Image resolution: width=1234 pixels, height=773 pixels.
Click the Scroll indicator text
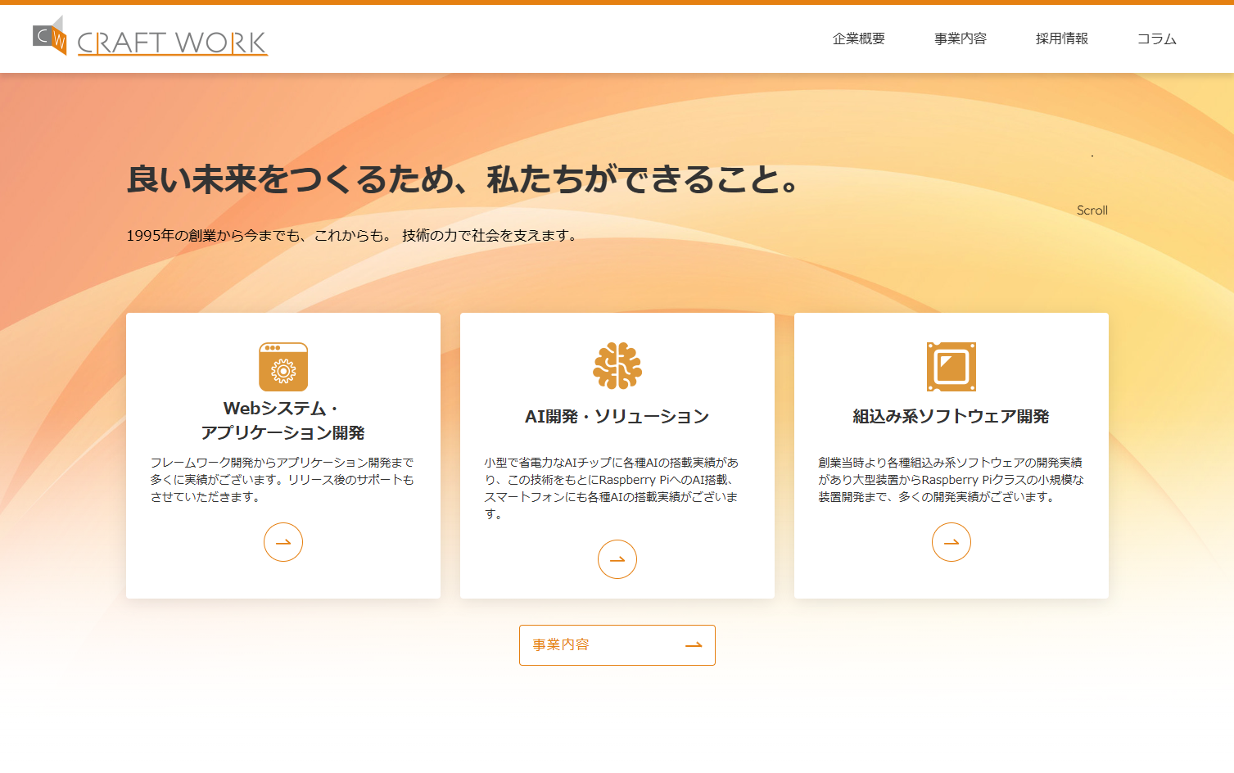[x=1092, y=210]
